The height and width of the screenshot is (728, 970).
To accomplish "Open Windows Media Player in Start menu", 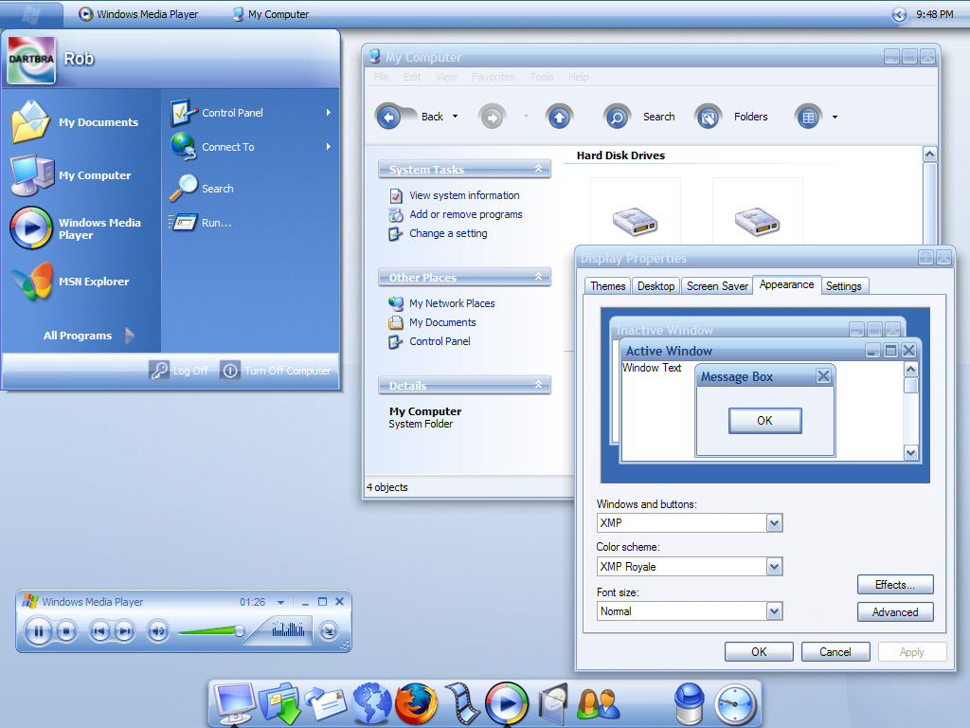I will 76,228.
